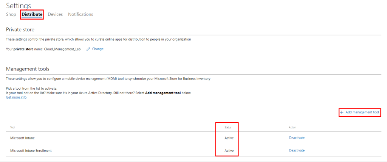The width and height of the screenshot is (387, 162).
Task: Select the Distribute tab
Action: [x=32, y=14]
